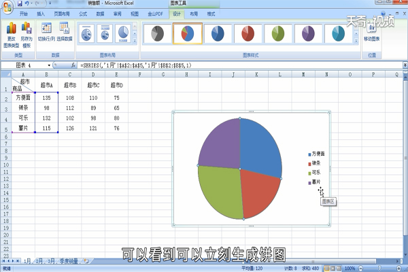Click the zoom in plus button
Viewport: 408px width, 272px height.
coord(399,268)
